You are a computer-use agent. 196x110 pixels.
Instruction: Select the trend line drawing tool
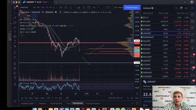coord(15,18)
